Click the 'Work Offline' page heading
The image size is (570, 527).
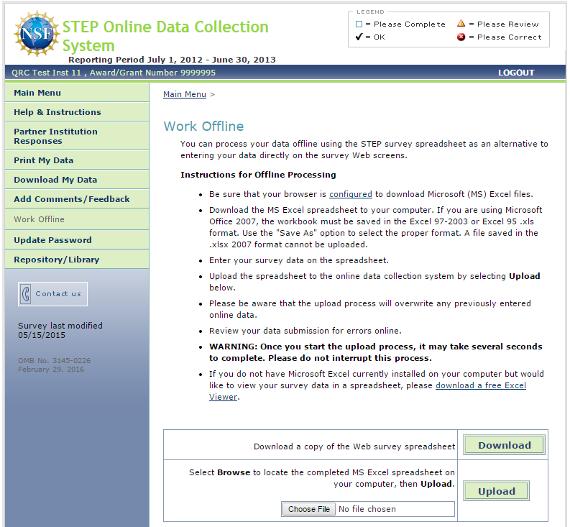(203, 127)
